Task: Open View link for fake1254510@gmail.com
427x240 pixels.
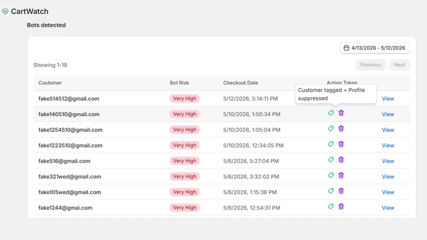Action: coord(388,130)
